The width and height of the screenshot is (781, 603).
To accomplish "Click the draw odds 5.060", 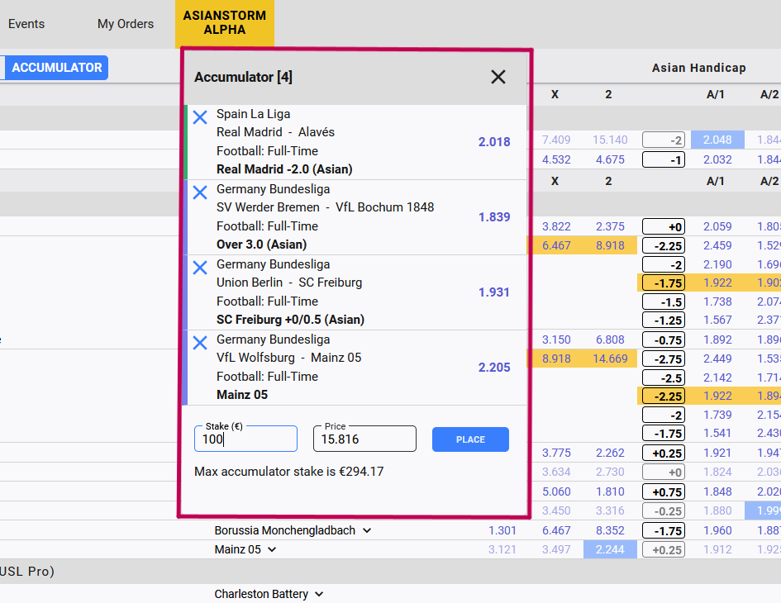I will pos(556,492).
